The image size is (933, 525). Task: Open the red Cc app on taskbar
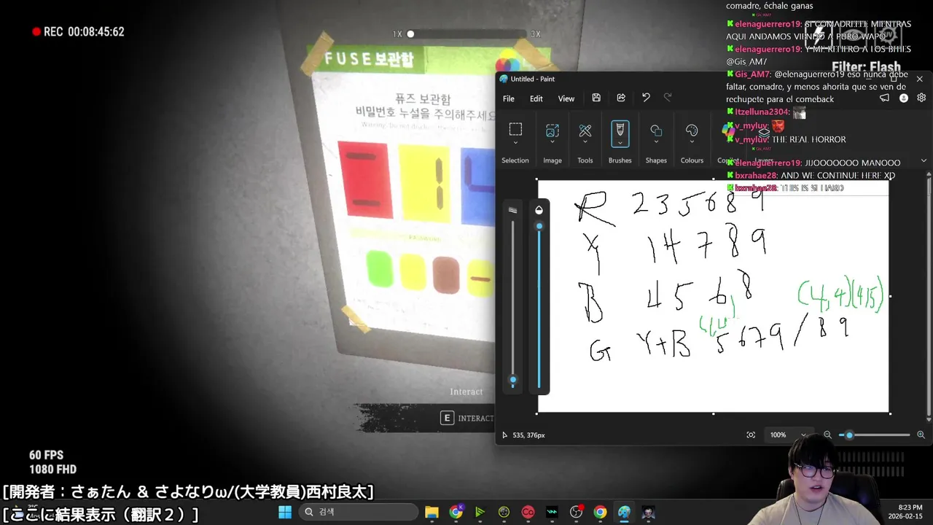[x=528, y=512]
